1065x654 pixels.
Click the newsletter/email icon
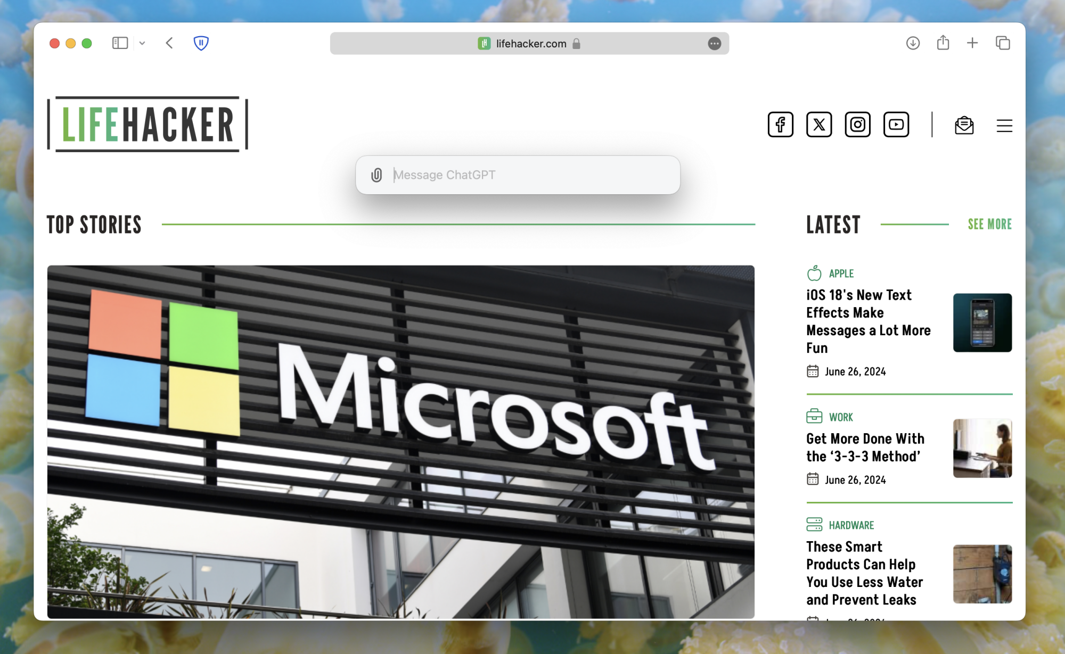964,124
